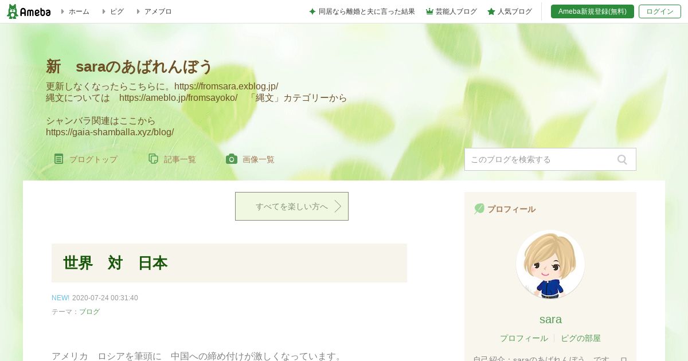The height and width of the screenshot is (361, 688).
Task: Click the chevron arrow in すべてを楽しい方へ button
Action: (x=338, y=206)
